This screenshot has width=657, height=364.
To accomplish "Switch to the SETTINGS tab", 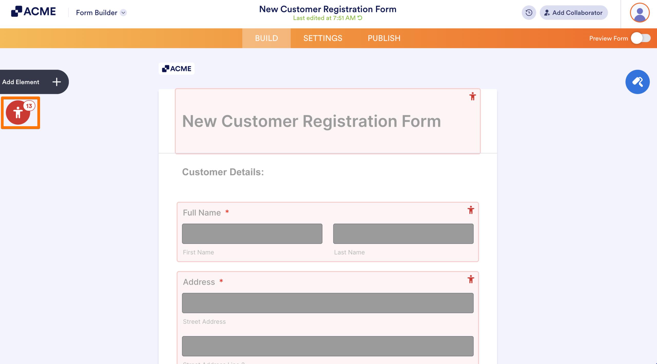I will tap(323, 38).
